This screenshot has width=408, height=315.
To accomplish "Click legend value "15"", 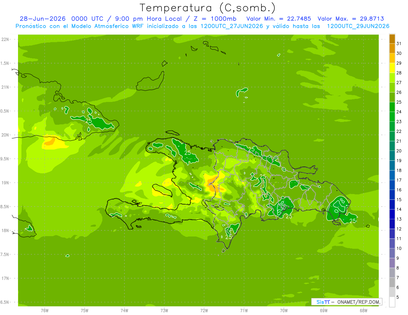I will coord(399,199).
